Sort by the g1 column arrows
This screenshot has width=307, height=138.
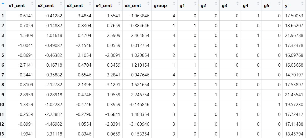point(195,4)
